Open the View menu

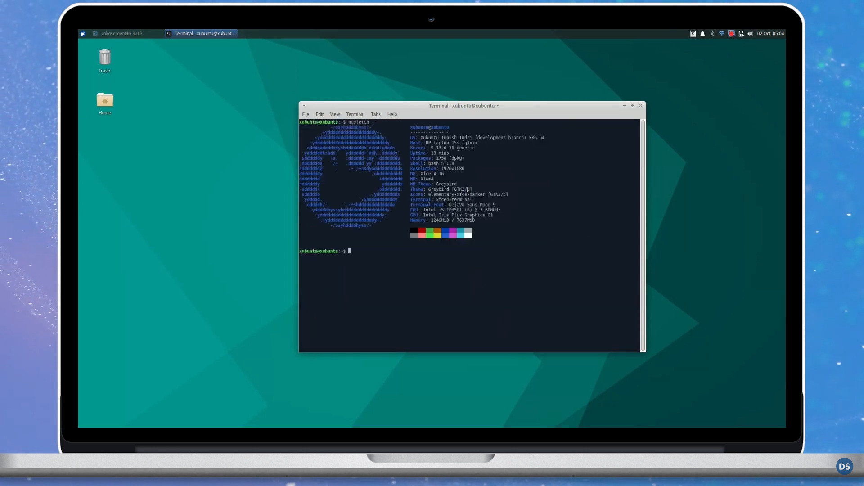tap(335, 114)
